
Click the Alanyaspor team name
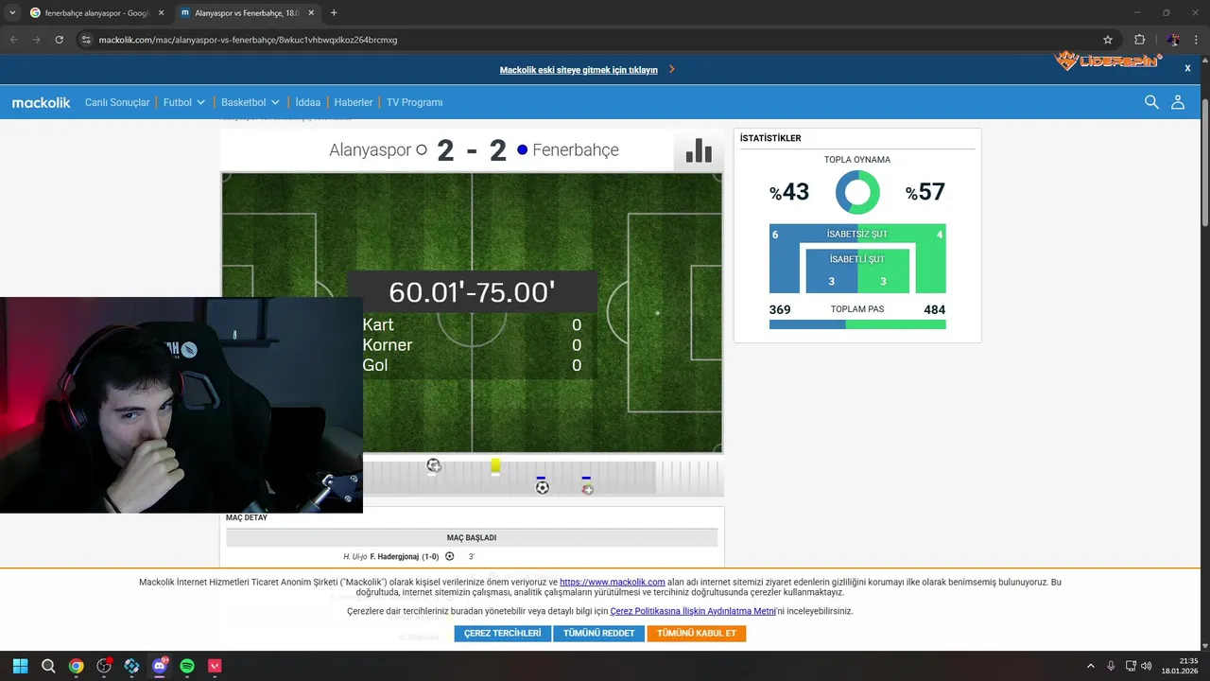tap(371, 149)
